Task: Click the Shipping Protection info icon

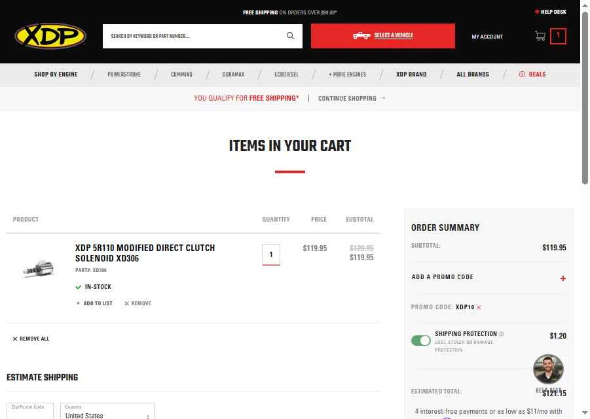Action: (x=501, y=334)
